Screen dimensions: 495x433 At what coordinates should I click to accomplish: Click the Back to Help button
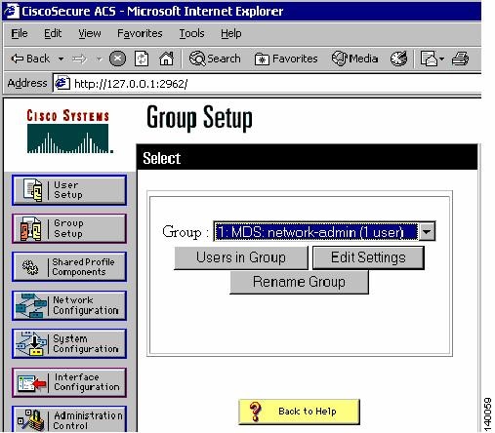(x=299, y=412)
